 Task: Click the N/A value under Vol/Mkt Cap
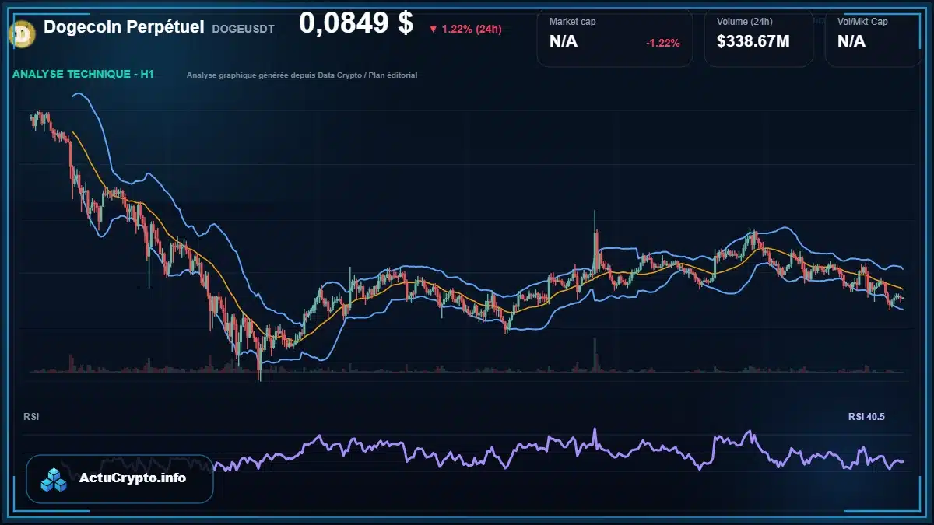click(x=851, y=41)
